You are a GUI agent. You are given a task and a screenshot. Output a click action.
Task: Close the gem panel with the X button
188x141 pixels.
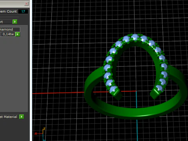(x=27, y=4)
